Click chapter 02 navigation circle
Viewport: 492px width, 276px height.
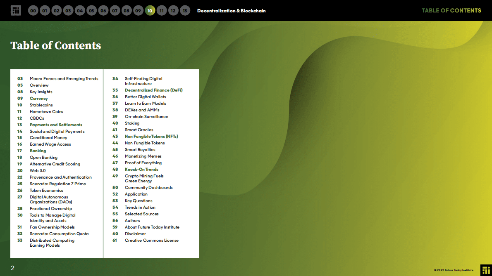coord(57,11)
